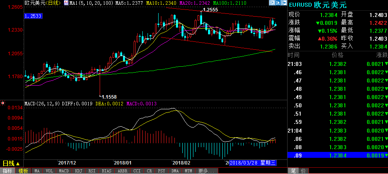This screenshot has height=174, width=388.
Task: Click the 震幅 value 0.36%
Action: tap(327, 39)
